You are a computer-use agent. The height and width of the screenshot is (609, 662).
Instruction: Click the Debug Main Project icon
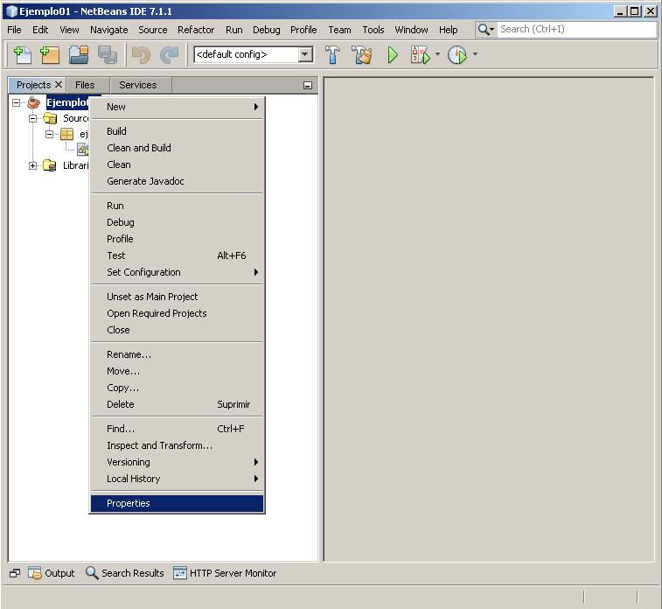tap(420, 55)
